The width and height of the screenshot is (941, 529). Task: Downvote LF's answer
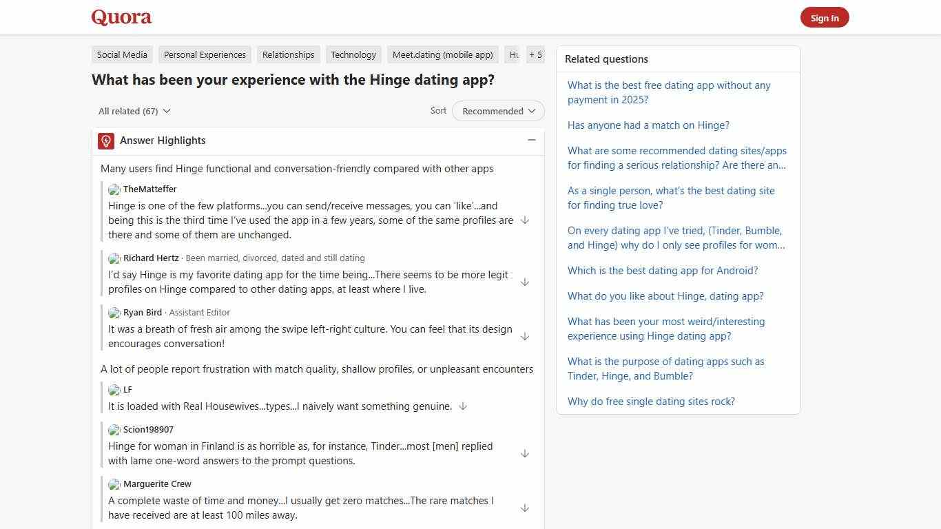pyautogui.click(x=462, y=406)
